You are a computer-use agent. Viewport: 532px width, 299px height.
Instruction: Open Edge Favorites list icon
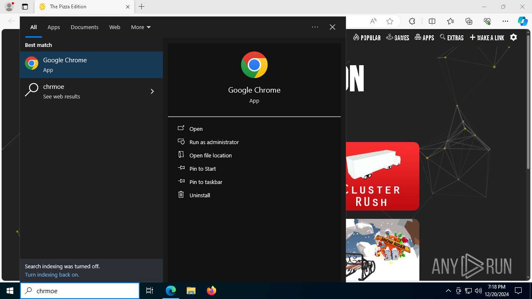(451, 21)
